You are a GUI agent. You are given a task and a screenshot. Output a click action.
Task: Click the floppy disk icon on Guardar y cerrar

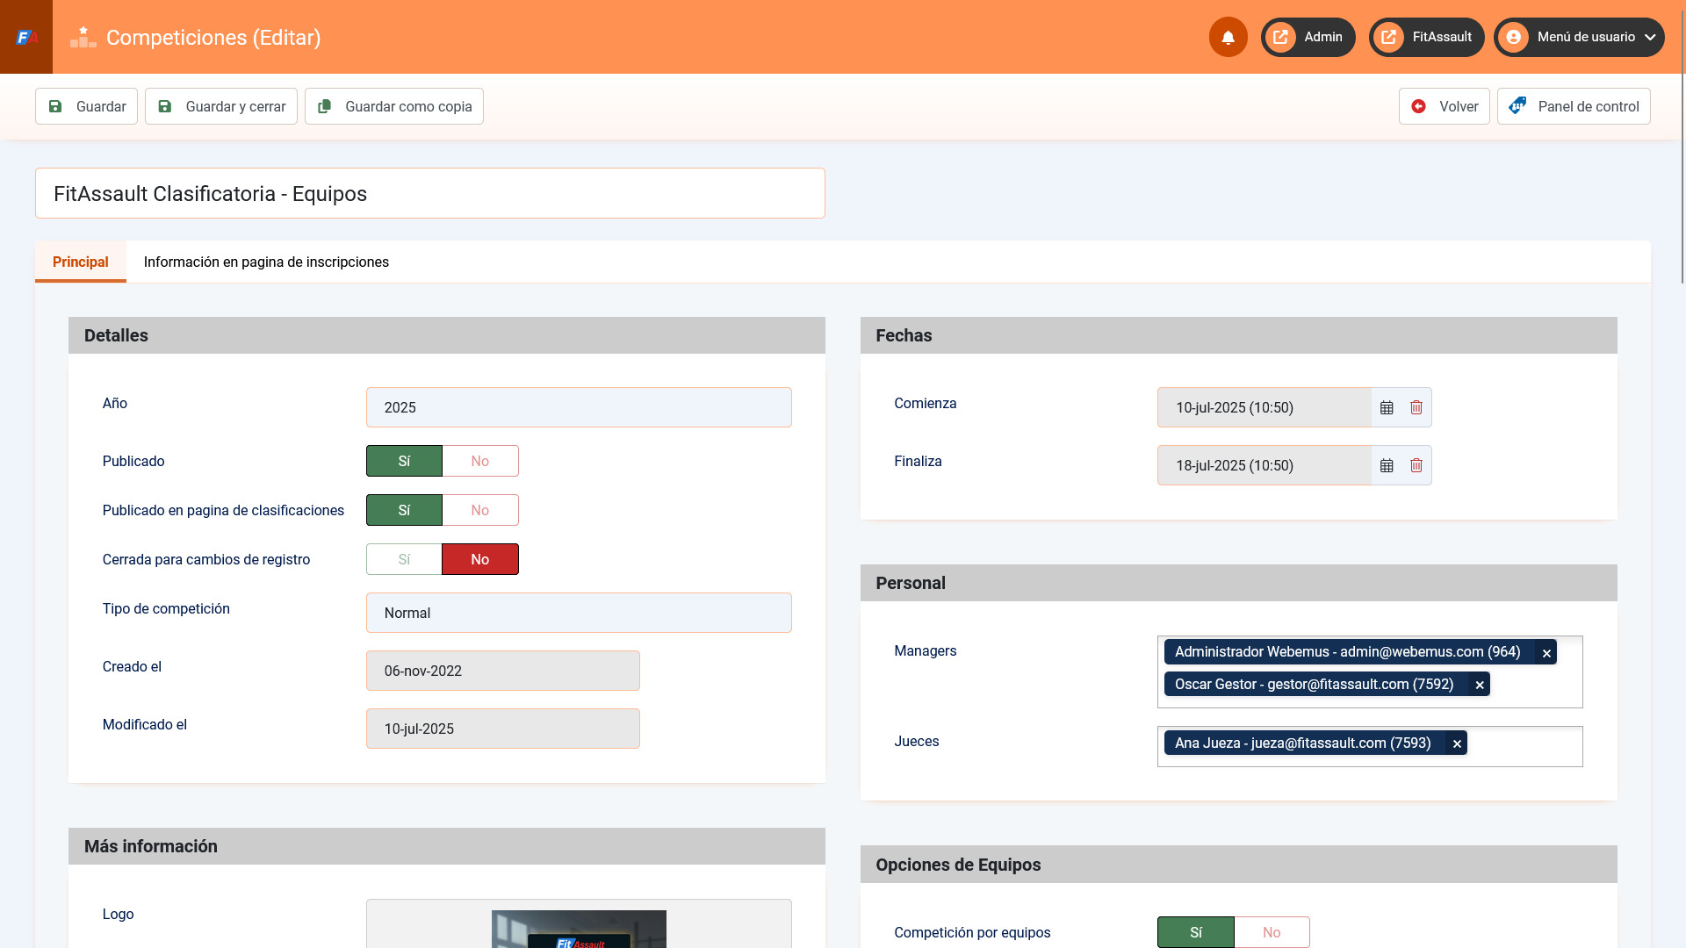pyautogui.click(x=165, y=106)
